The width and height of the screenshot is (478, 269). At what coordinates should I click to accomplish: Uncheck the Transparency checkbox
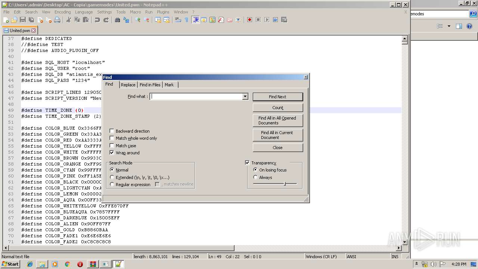[247, 163]
